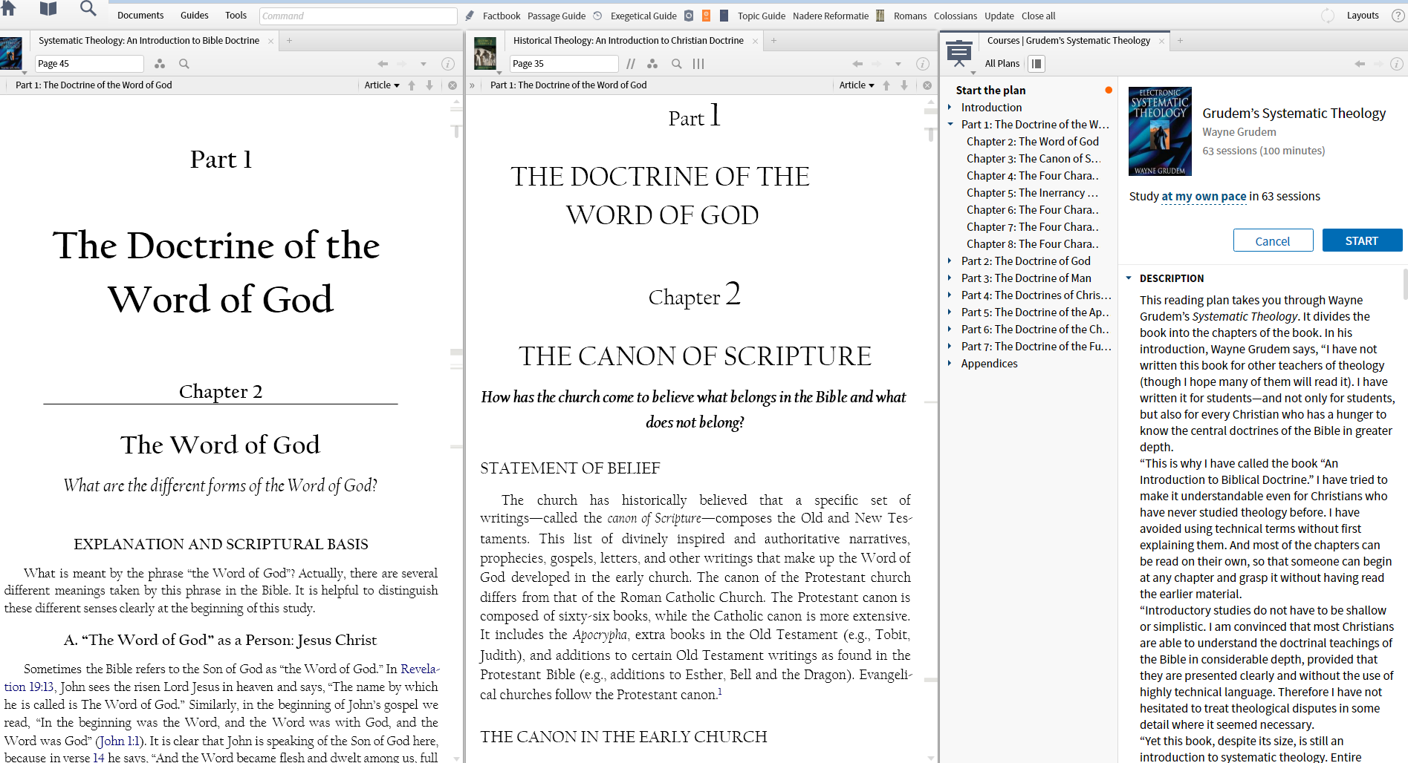
Task: Close the locator bar in Systematic Theology
Action: click(452, 85)
